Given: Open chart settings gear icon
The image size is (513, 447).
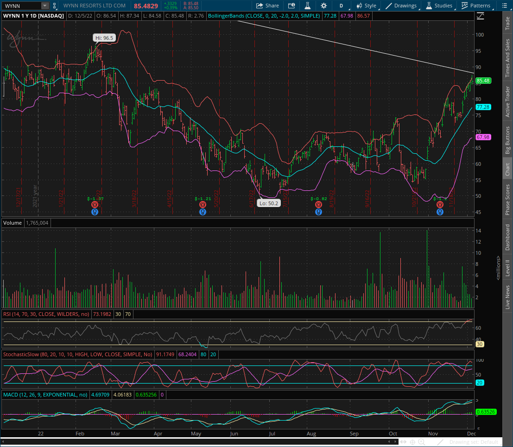Looking at the screenshot, I should tap(323, 6).
